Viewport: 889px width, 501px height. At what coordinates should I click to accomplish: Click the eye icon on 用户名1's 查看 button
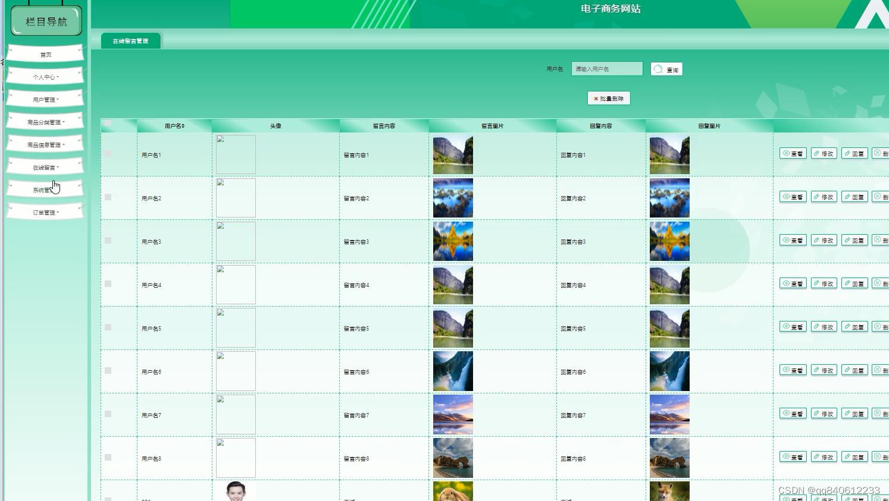coord(786,153)
